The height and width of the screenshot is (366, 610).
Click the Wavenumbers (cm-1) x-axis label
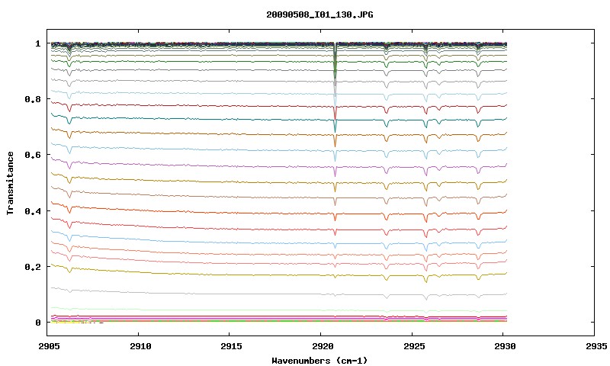tap(319, 361)
